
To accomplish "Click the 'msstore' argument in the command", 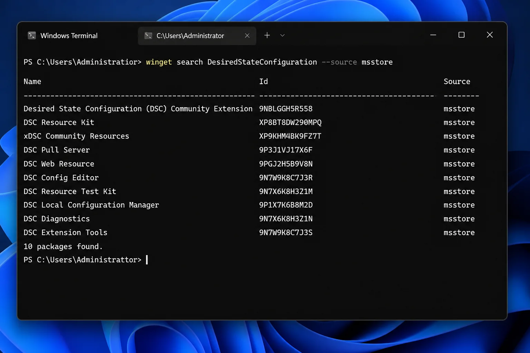I will coord(377,62).
